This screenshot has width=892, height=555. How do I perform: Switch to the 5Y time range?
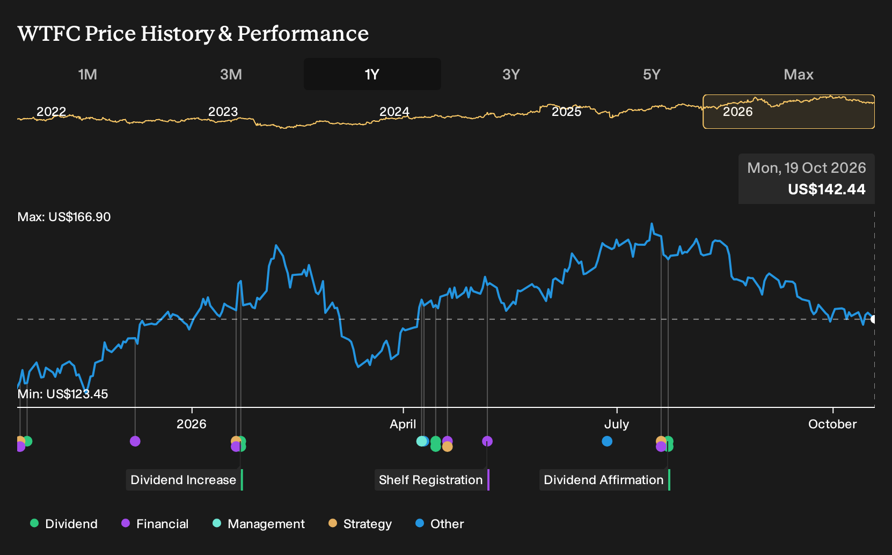pos(652,74)
